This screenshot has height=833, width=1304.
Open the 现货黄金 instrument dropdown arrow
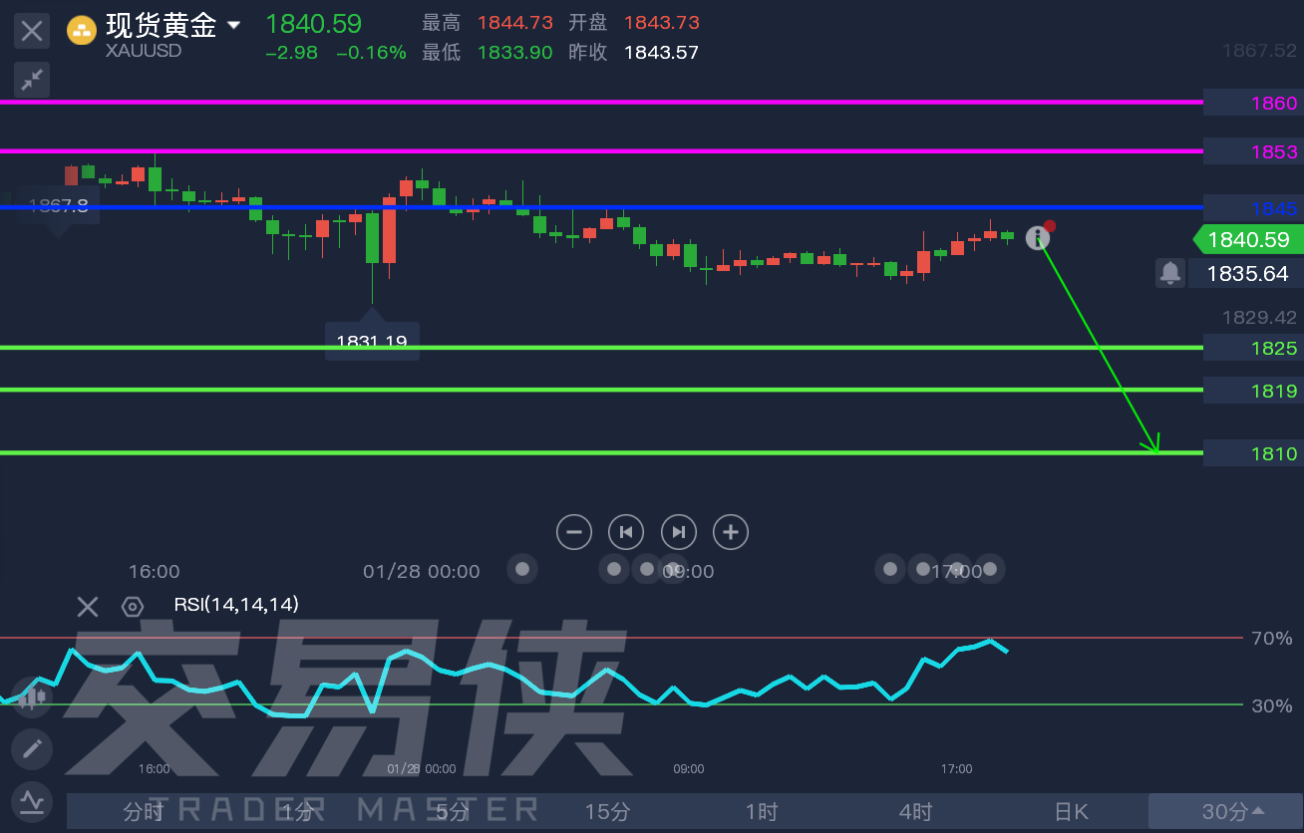click(x=234, y=25)
